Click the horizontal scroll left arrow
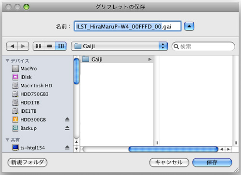This screenshot has width=241, height=175. (222, 149)
